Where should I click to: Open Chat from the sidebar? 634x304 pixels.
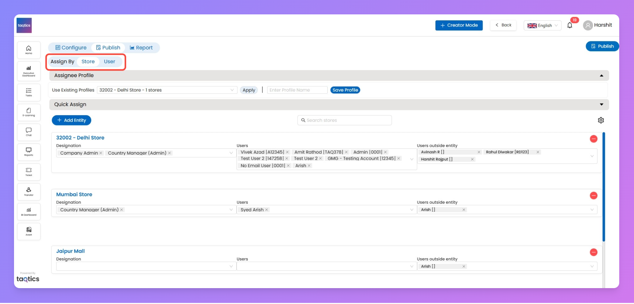pyautogui.click(x=28, y=132)
